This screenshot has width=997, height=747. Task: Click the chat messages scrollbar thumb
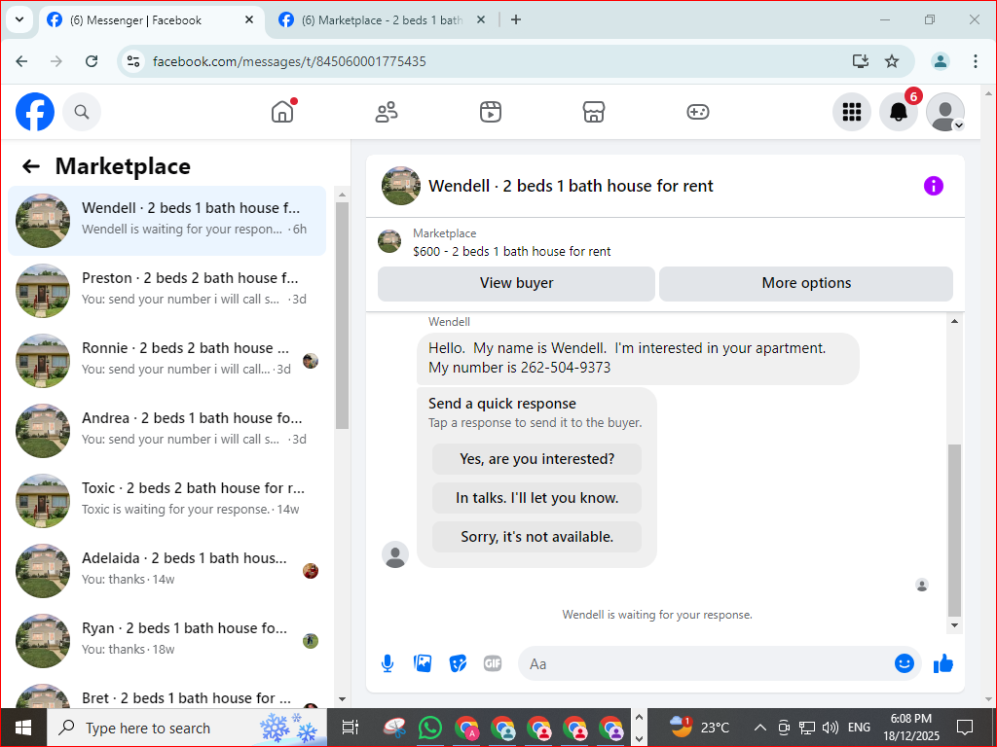tap(954, 530)
